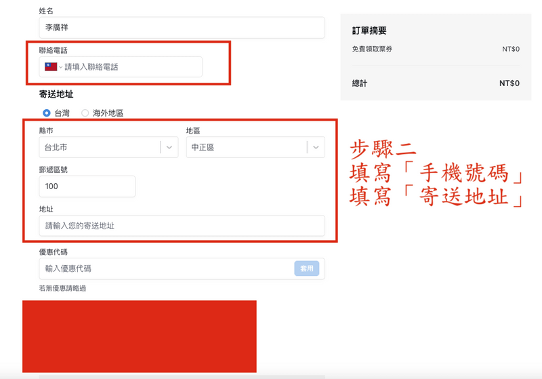Click the 若無優惠請略過 hint text

coord(62,289)
